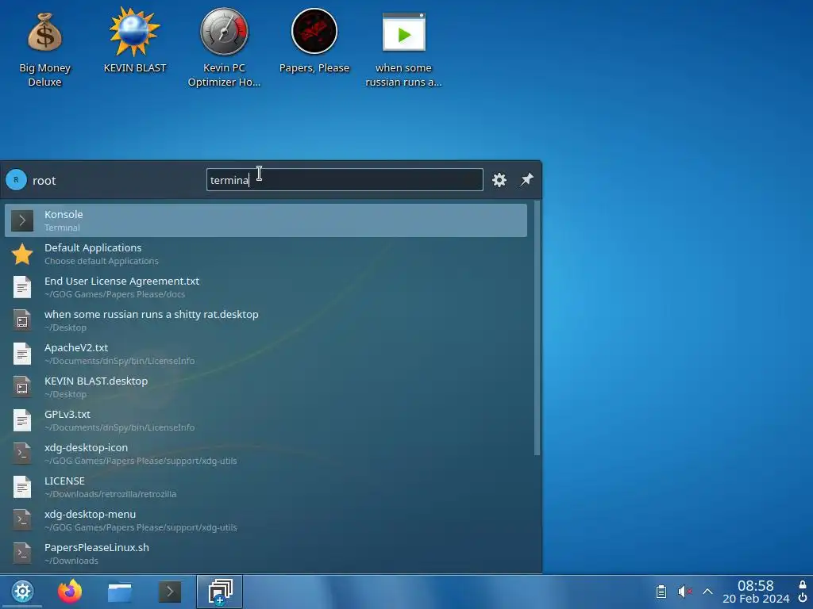The width and height of the screenshot is (813, 609).
Task: Select the Papers, Please desktop icon
Action: [314, 41]
